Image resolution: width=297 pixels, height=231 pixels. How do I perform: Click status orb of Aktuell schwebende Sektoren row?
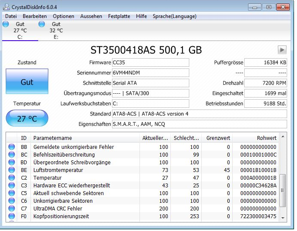[x=12, y=193]
